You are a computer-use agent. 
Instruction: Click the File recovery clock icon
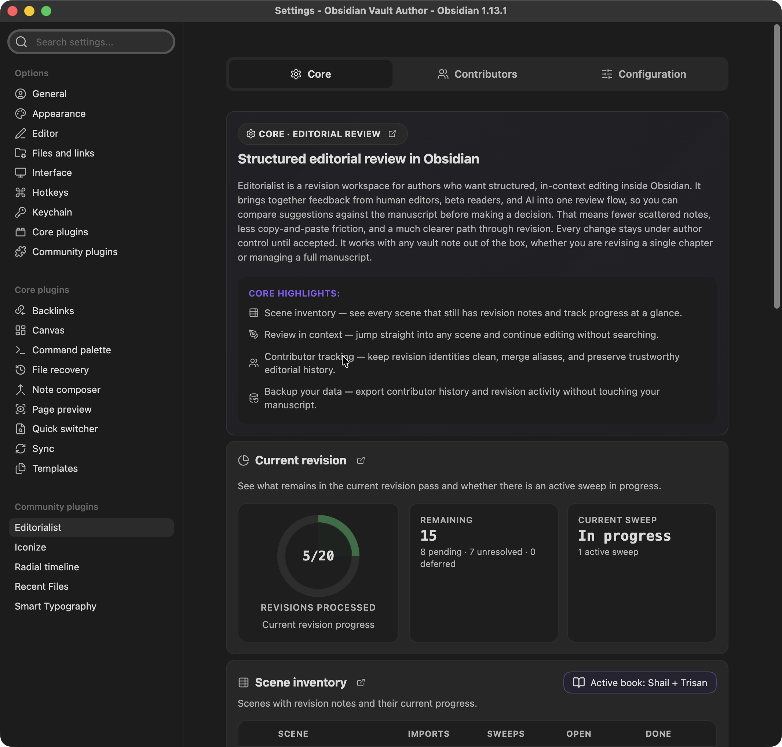tap(20, 370)
